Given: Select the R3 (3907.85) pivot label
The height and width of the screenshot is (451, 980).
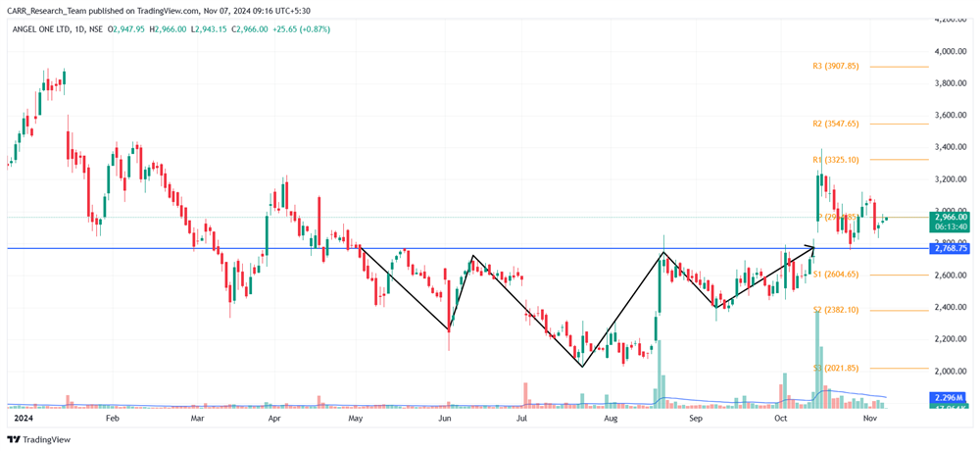Looking at the screenshot, I should point(836,65).
